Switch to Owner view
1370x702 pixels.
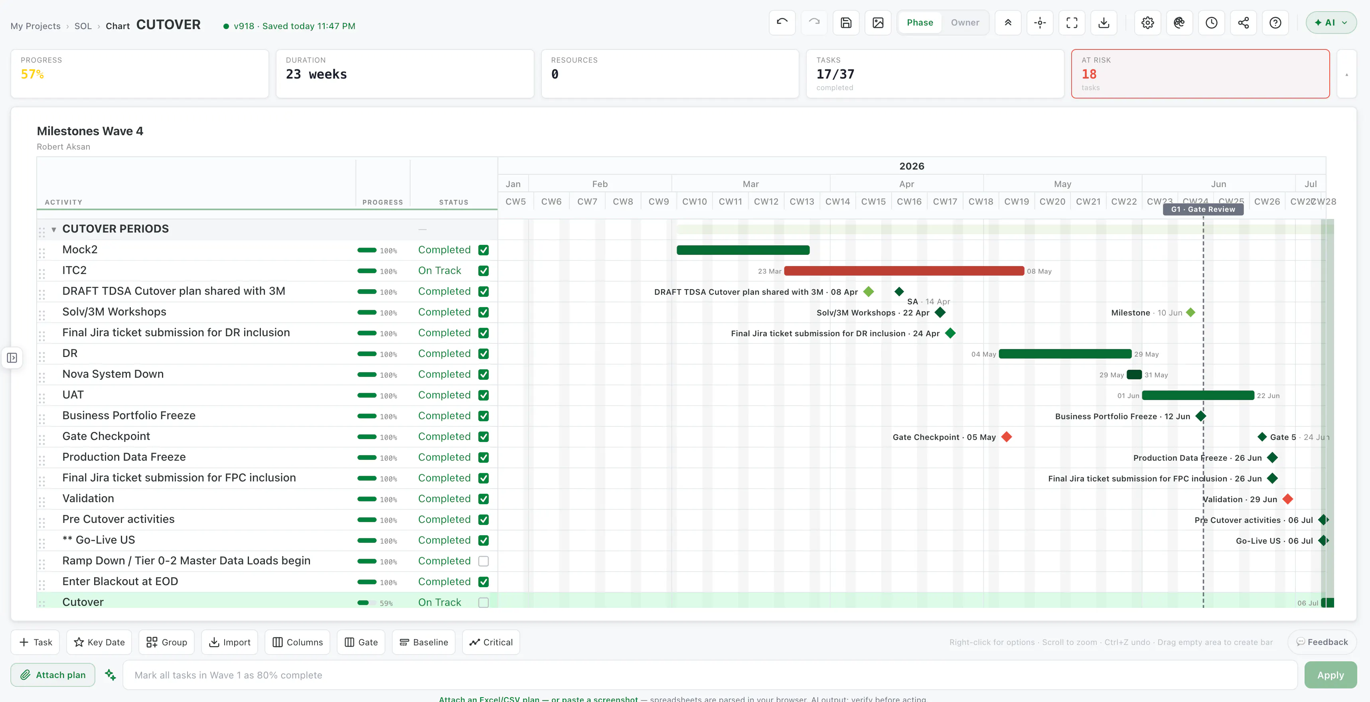coord(965,22)
